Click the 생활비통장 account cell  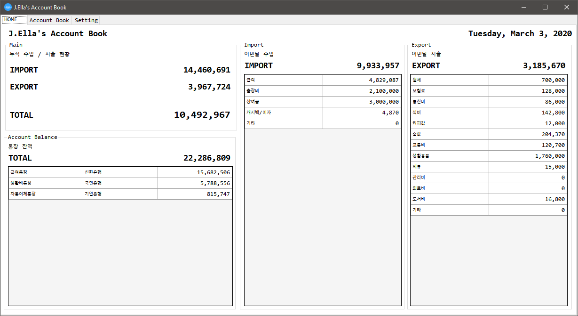46,183
